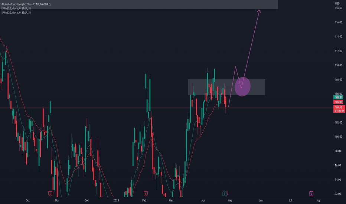
Task: Click the May label on time axis
Action: pos(230,200)
